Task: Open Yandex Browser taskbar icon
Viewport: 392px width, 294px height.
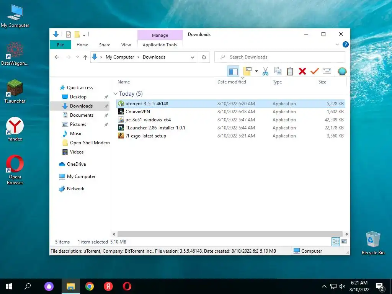Action: (x=108, y=286)
